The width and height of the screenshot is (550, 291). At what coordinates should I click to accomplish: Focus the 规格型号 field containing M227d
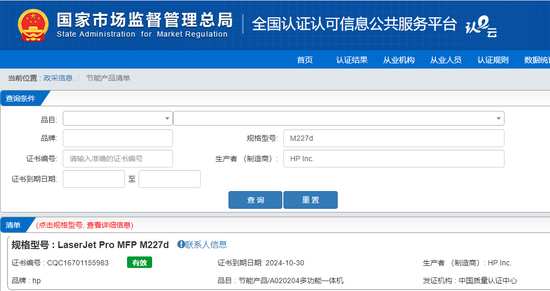coord(394,138)
